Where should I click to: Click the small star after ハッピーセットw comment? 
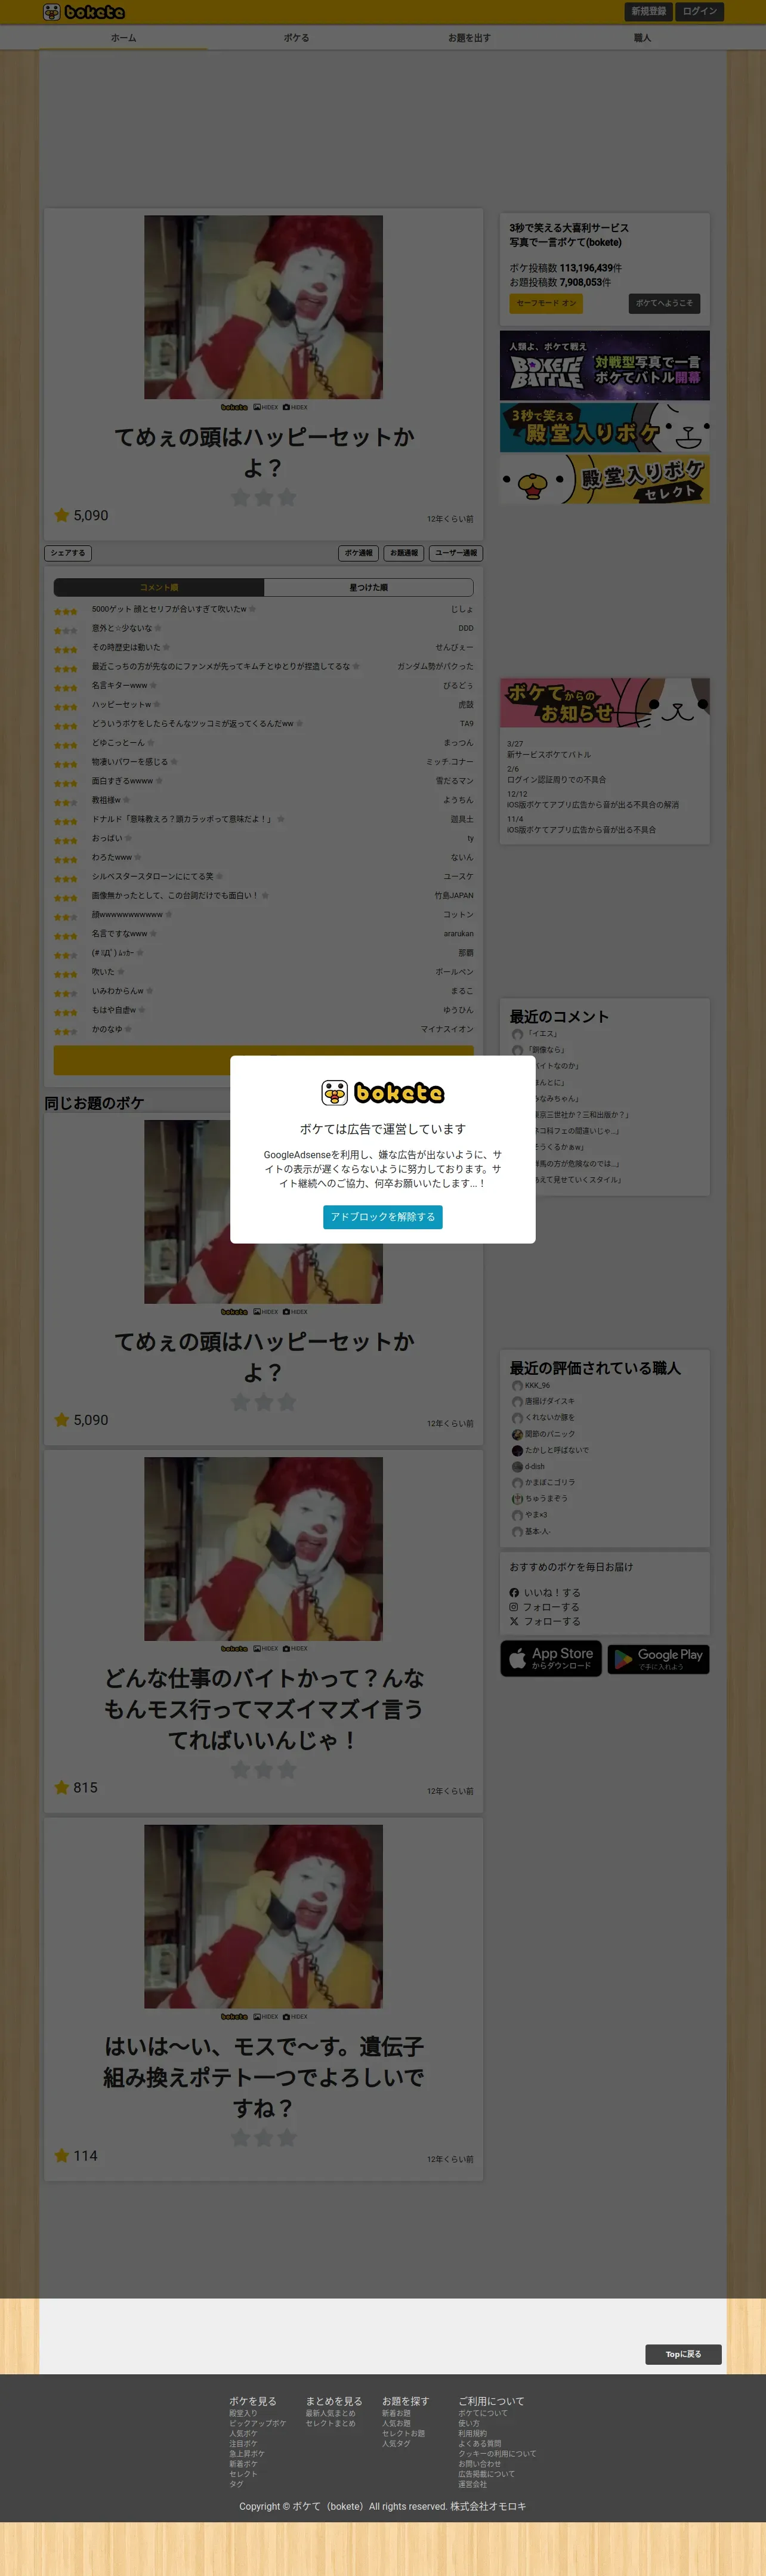[157, 704]
